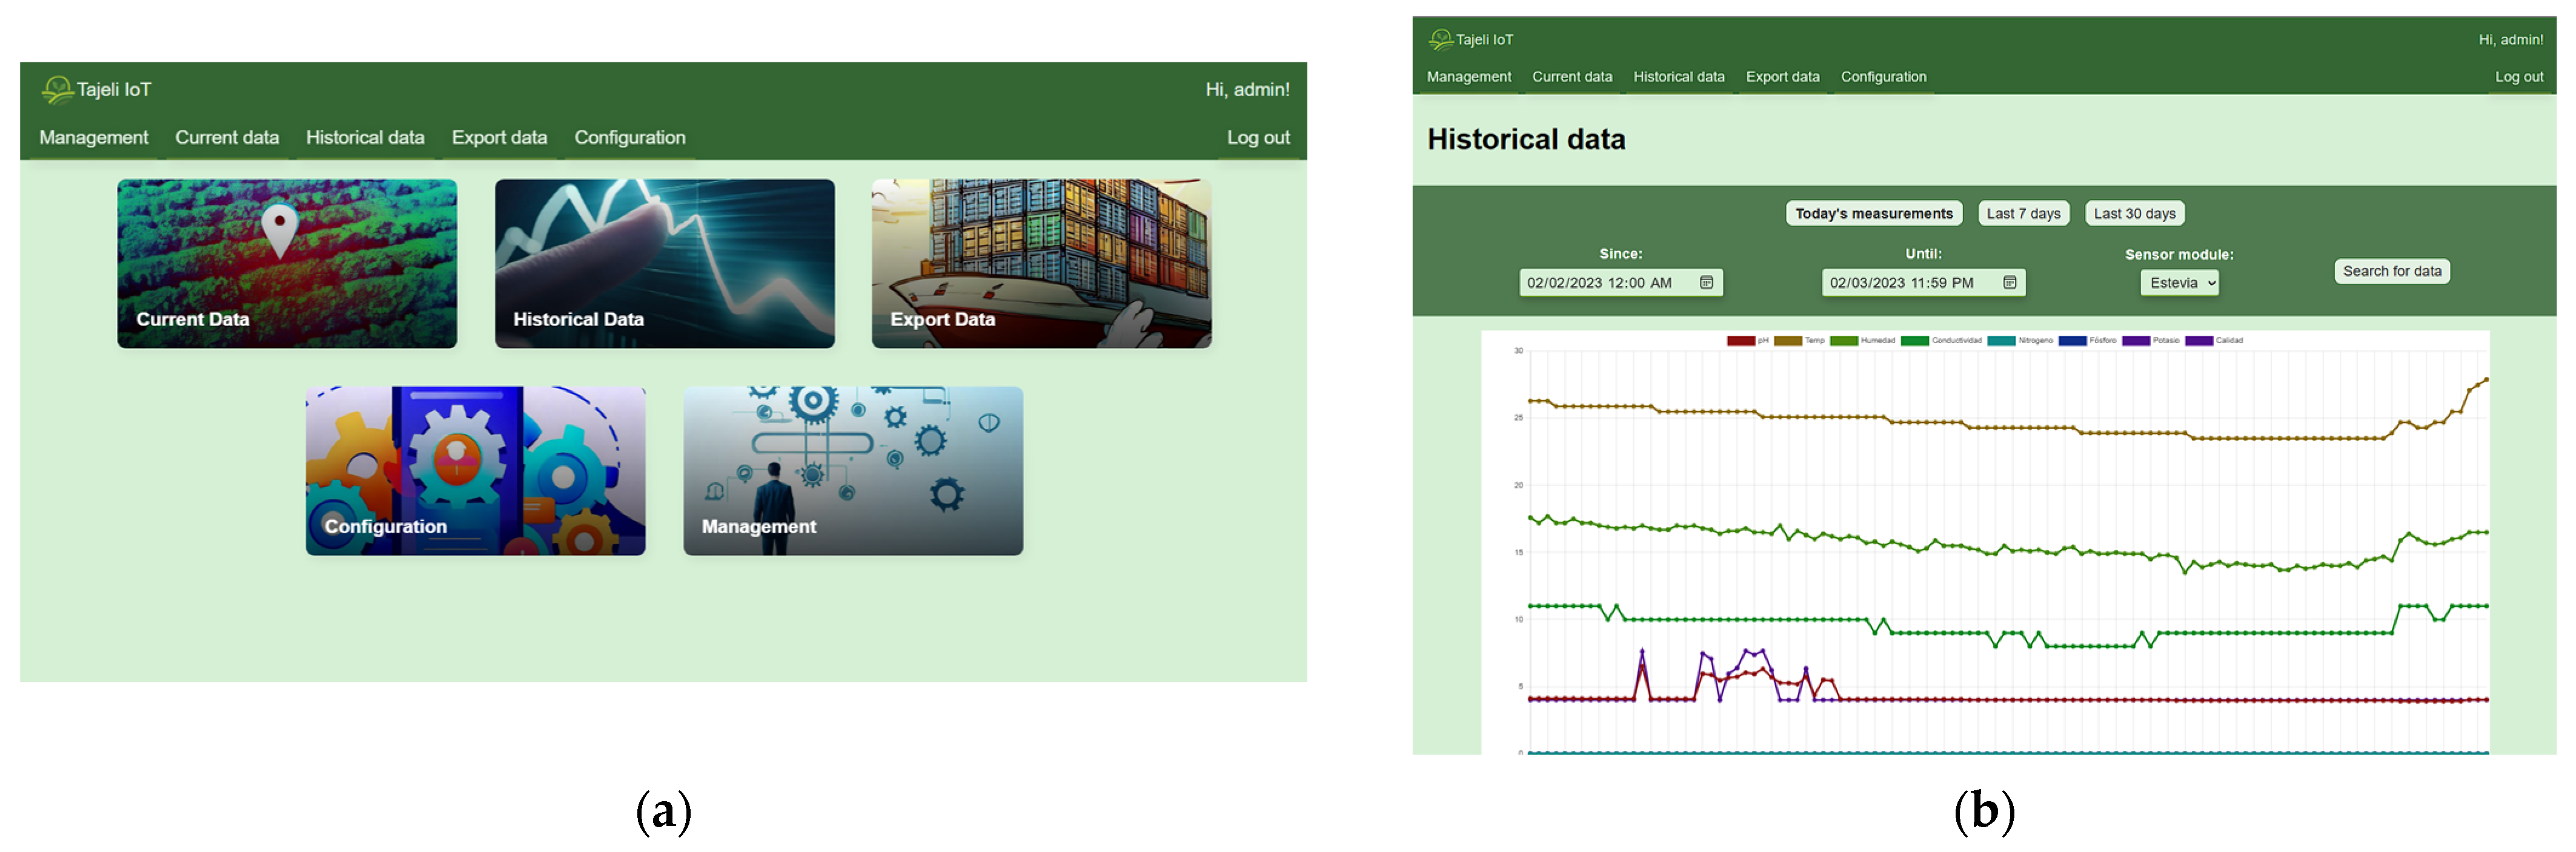Open the calendar picker for Until date
The height and width of the screenshot is (852, 2576).
pos(2009,283)
